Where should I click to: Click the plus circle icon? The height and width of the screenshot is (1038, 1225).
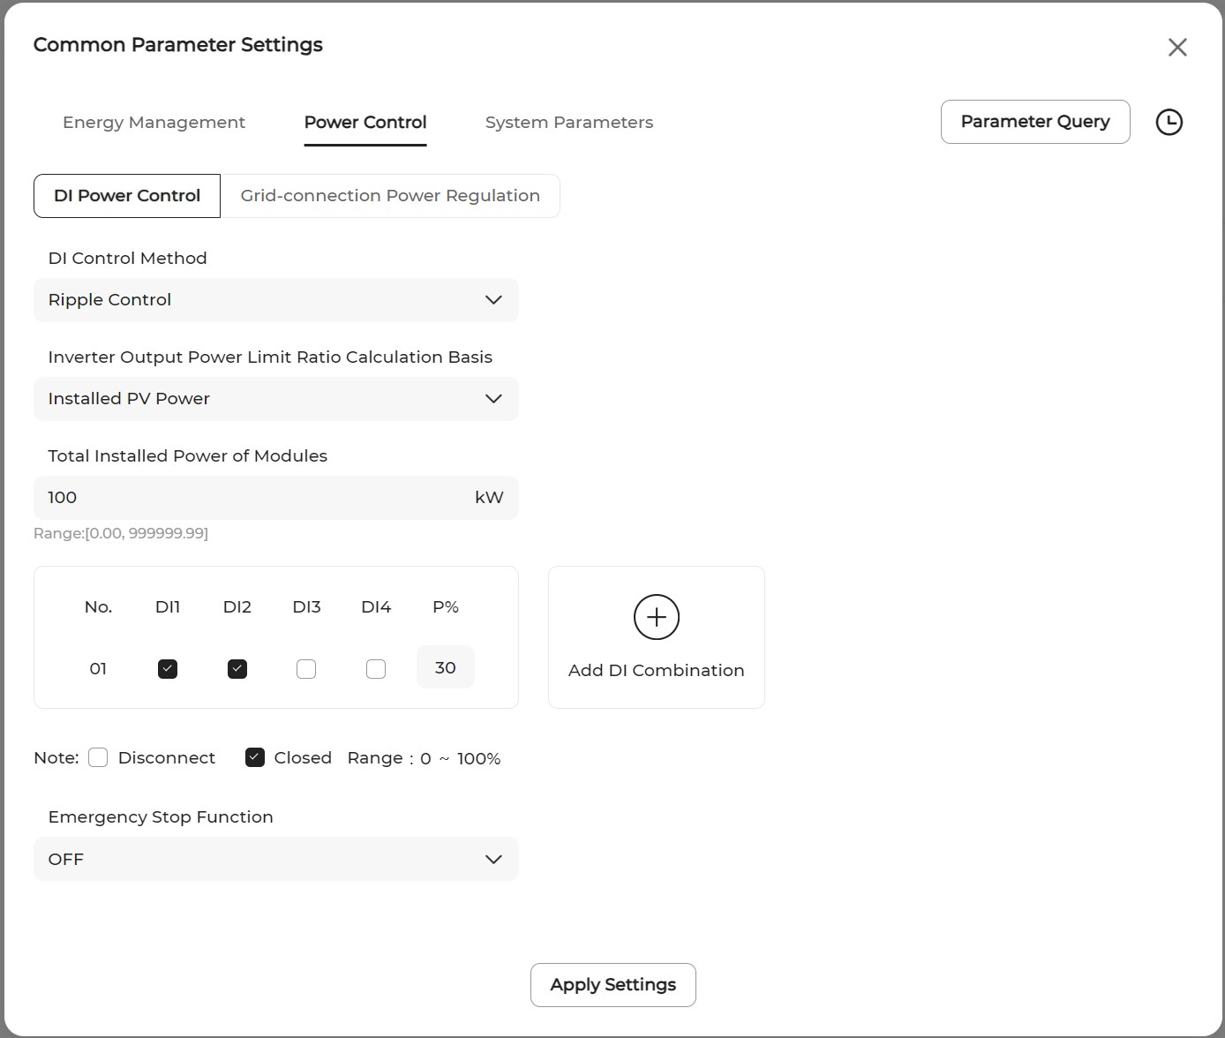coord(656,617)
